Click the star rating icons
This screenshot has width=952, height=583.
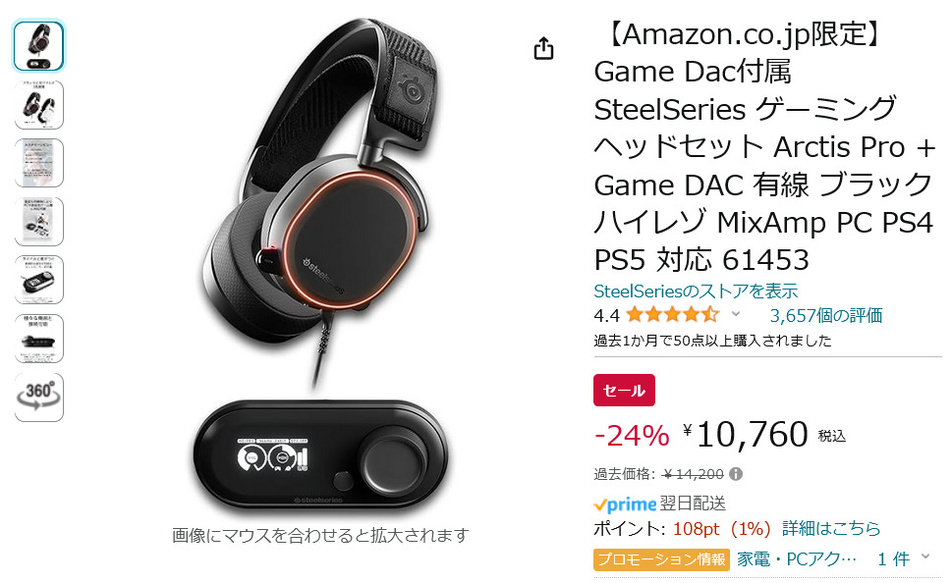(673, 315)
